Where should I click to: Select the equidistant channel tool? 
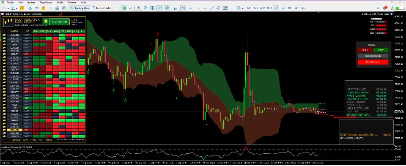click(219, 8)
